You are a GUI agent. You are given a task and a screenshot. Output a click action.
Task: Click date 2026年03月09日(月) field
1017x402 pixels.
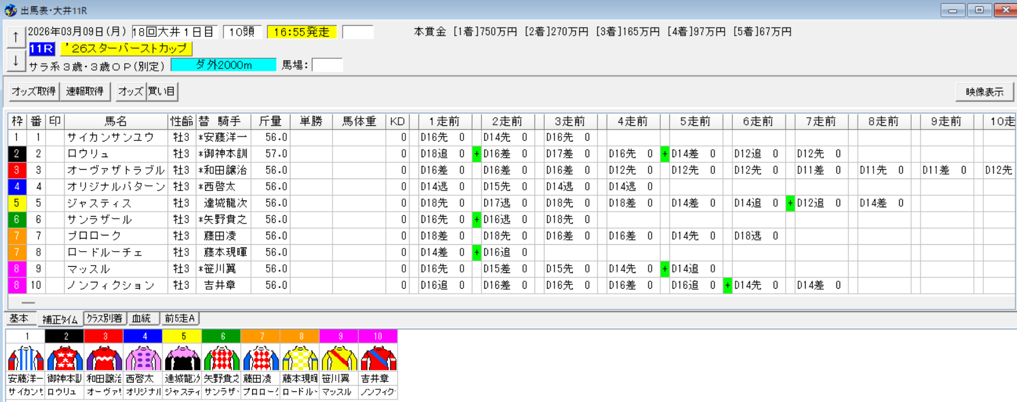(77, 32)
